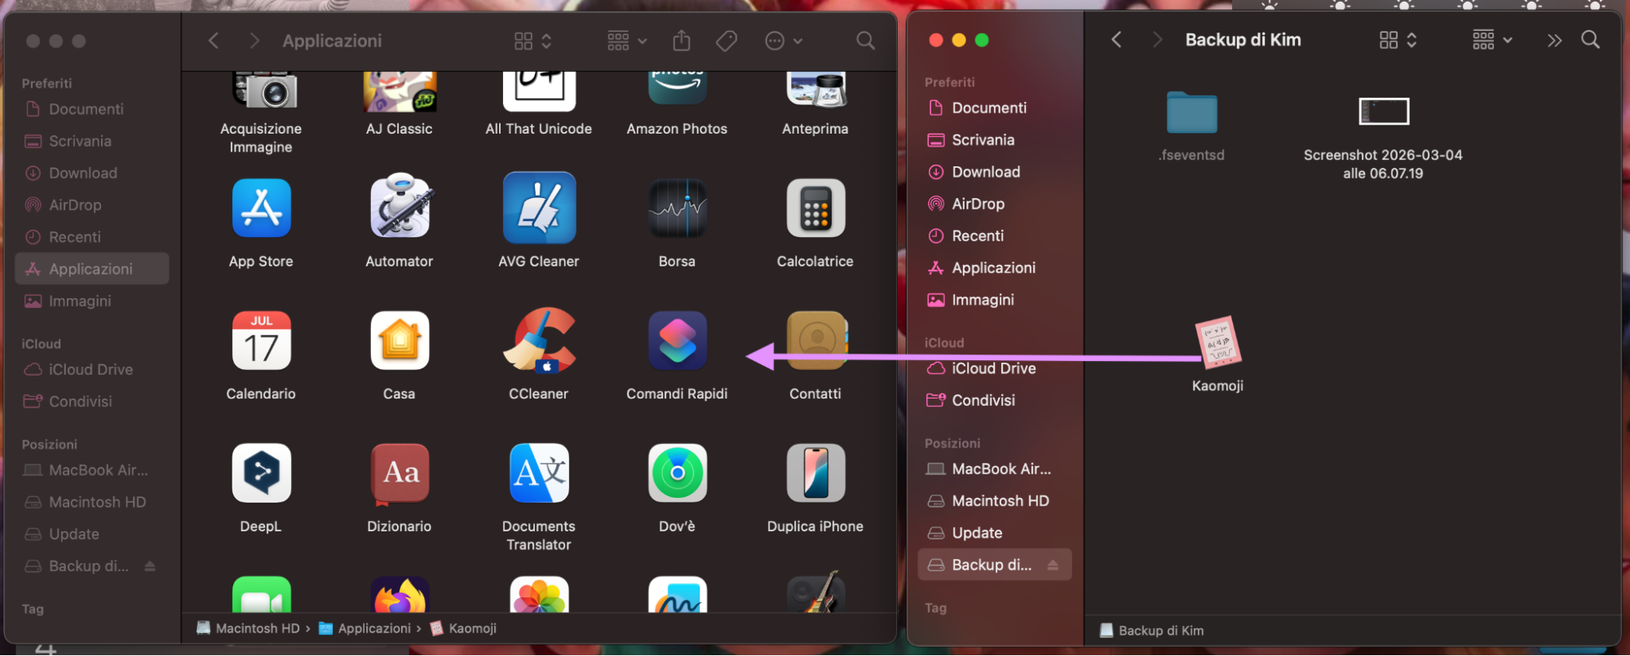Open the Borsa stocks app icon

point(677,209)
